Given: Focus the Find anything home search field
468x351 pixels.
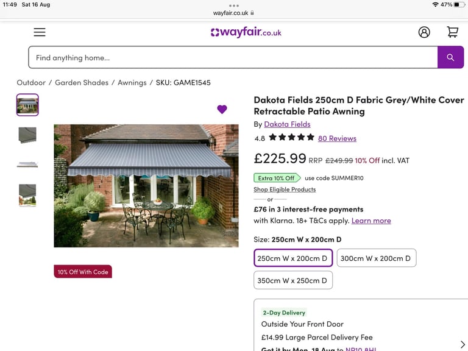Looking at the screenshot, I should (233, 57).
